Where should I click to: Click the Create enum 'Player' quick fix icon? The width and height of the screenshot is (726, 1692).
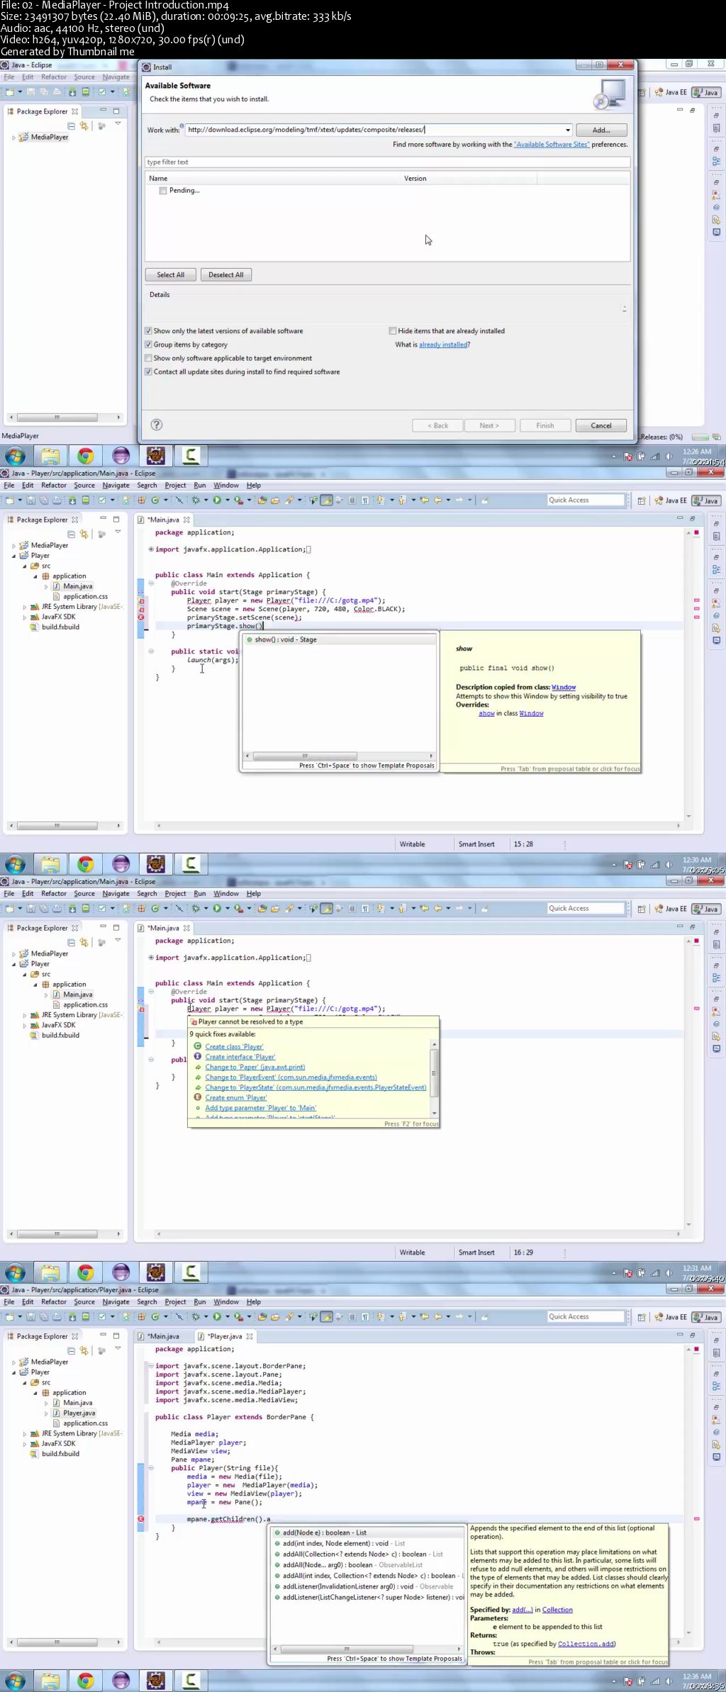pos(198,1097)
